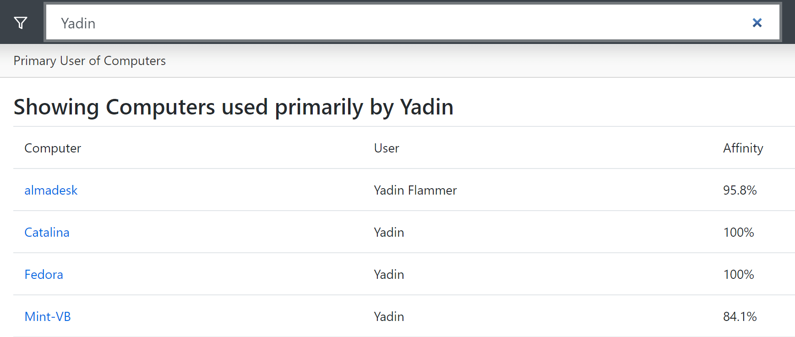Screen dimensions: 795x337
Task: Clear the Yadin search with the X
Action: [x=757, y=22]
